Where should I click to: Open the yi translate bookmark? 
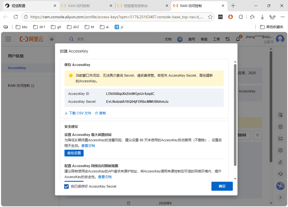tap(119, 27)
